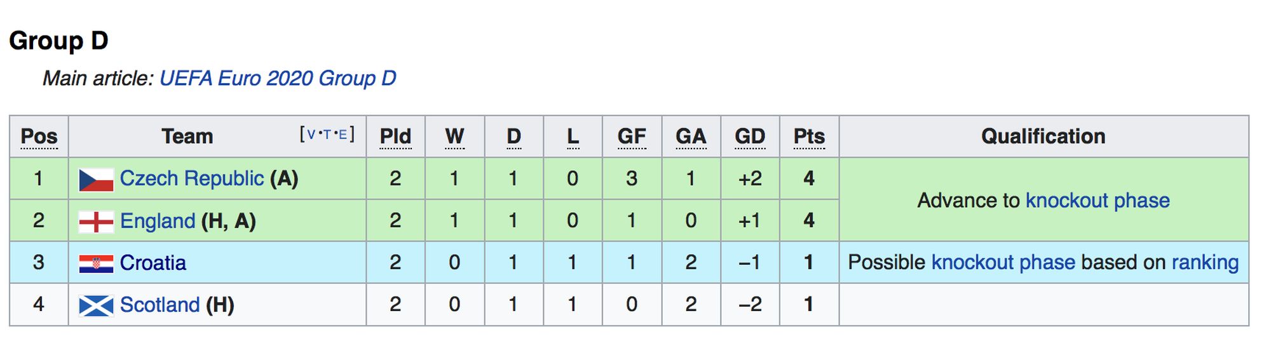
Task: Open the Scotland team link
Action: (160, 305)
